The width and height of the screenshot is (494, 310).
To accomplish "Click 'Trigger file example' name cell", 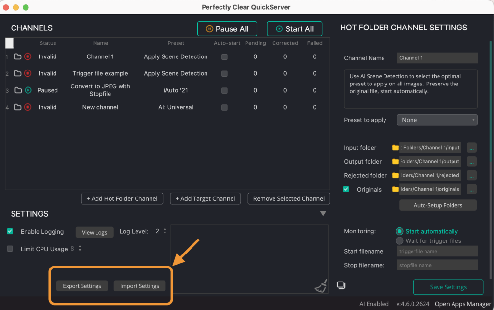I will point(100,73).
